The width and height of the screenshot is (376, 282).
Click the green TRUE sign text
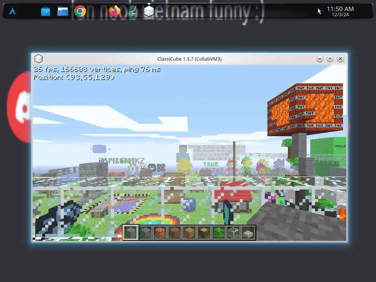(x=211, y=164)
